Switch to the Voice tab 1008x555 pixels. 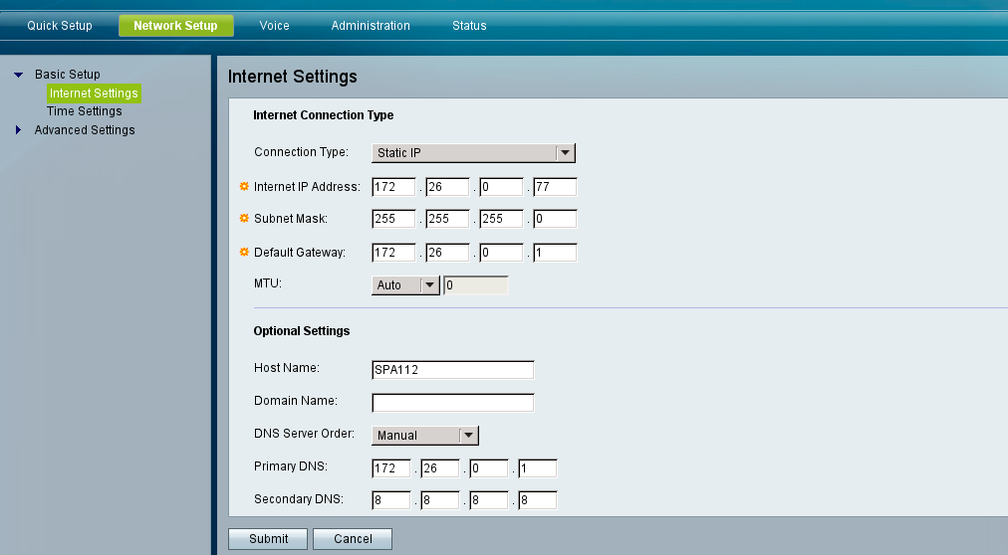pyautogui.click(x=274, y=26)
